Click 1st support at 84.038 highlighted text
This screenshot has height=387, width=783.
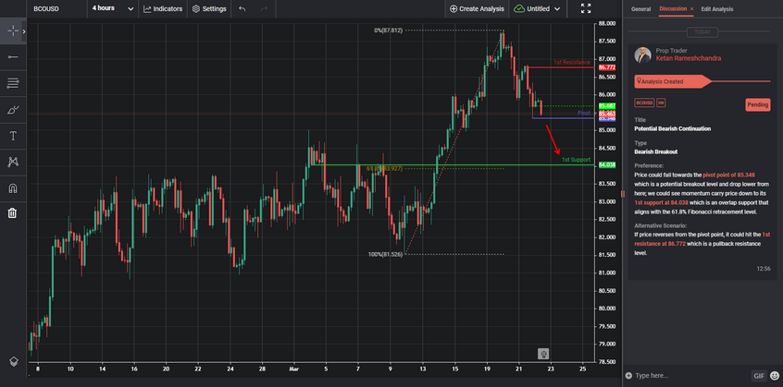[x=659, y=202]
